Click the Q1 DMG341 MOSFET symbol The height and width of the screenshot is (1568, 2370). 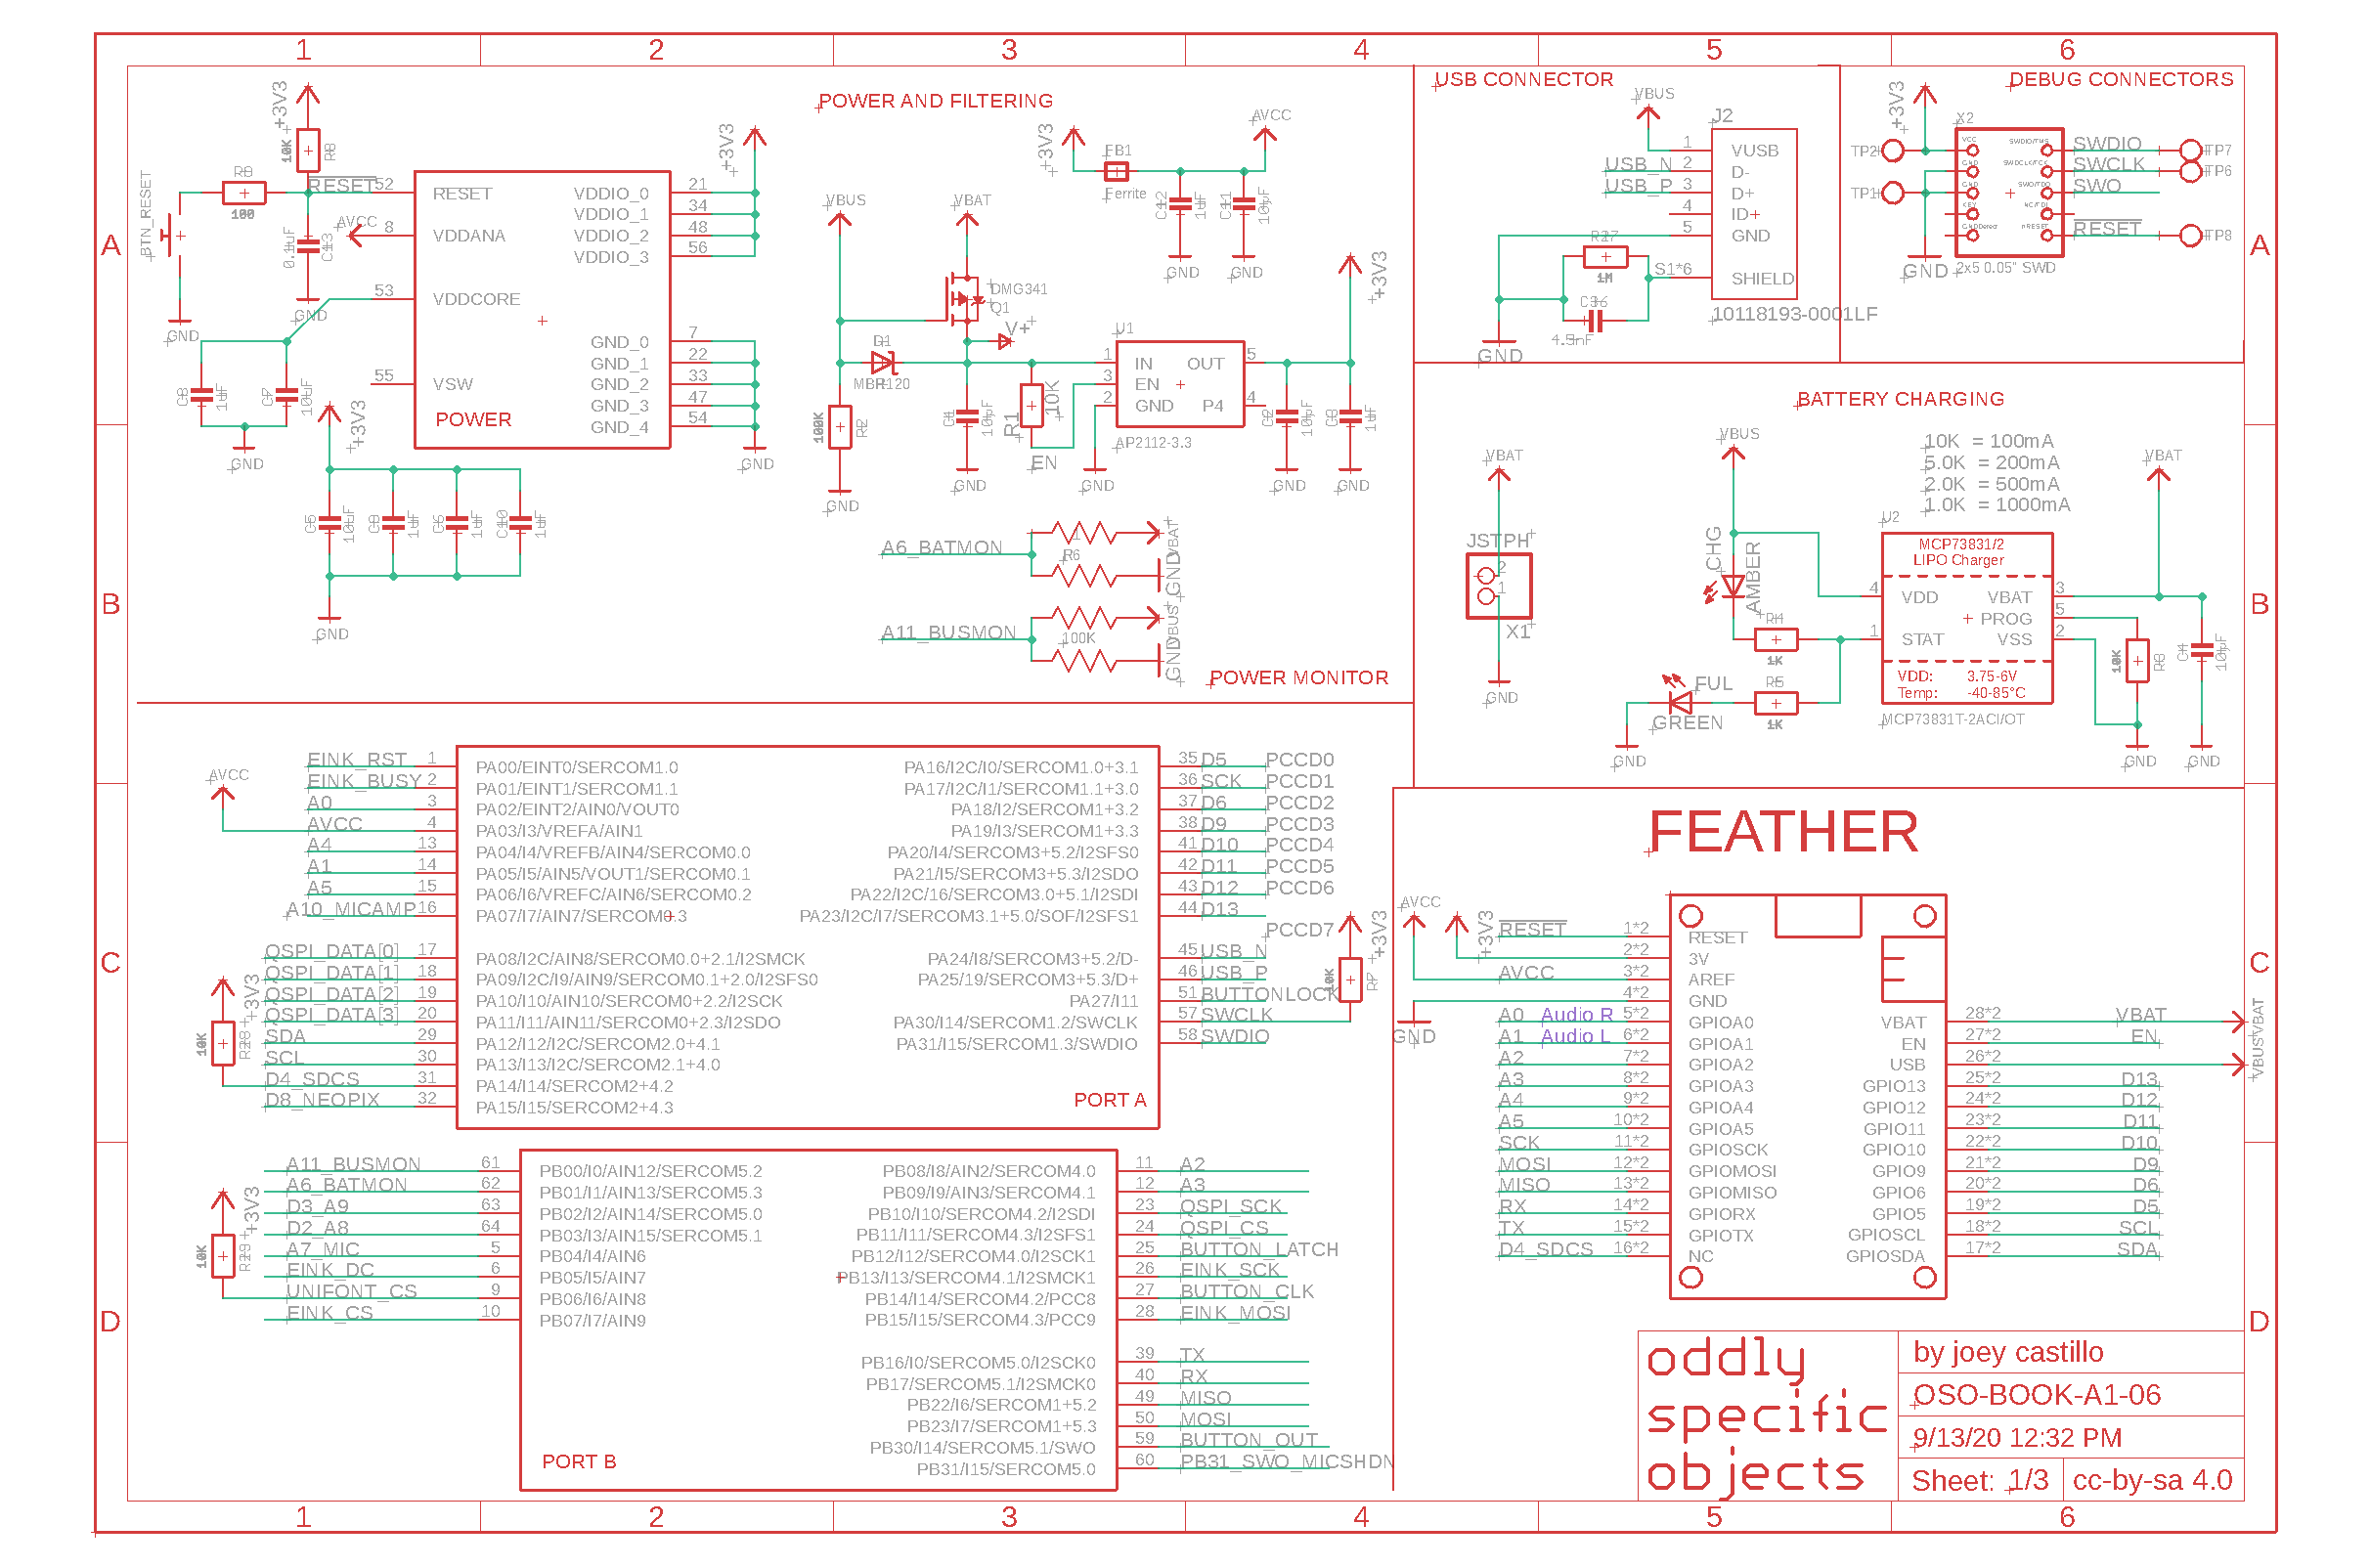tap(964, 298)
